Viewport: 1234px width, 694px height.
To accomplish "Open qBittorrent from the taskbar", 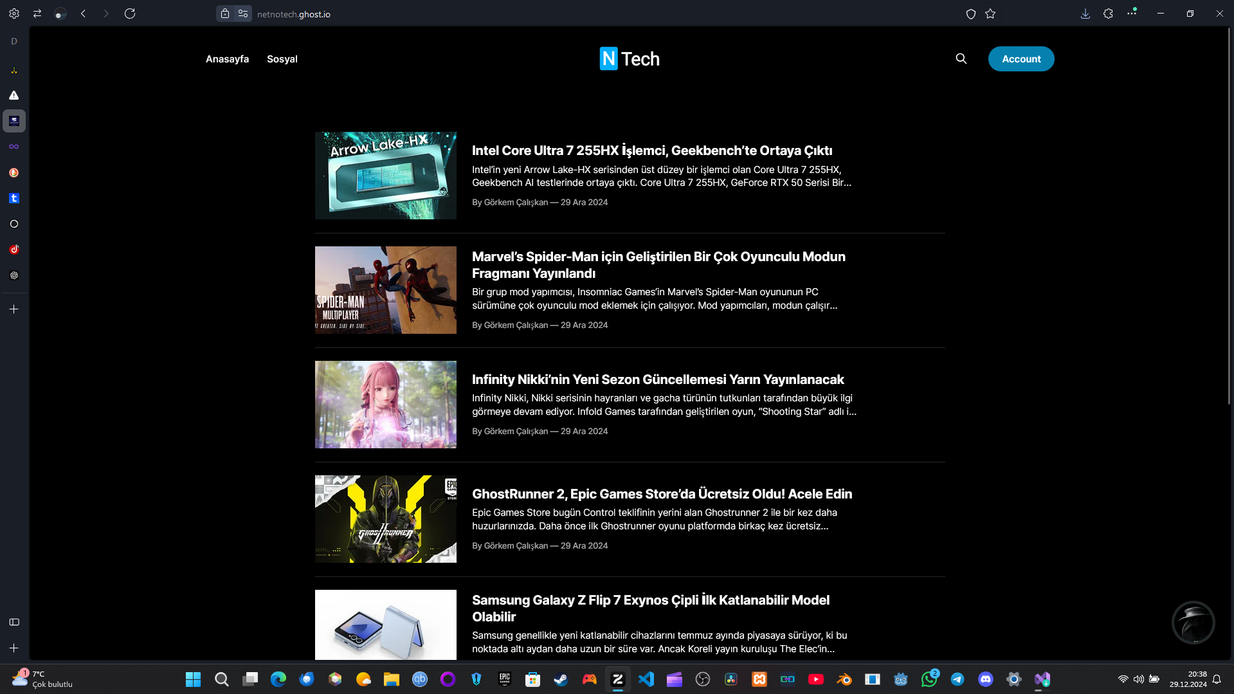I will pyautogui.click(x=420, y=679).
